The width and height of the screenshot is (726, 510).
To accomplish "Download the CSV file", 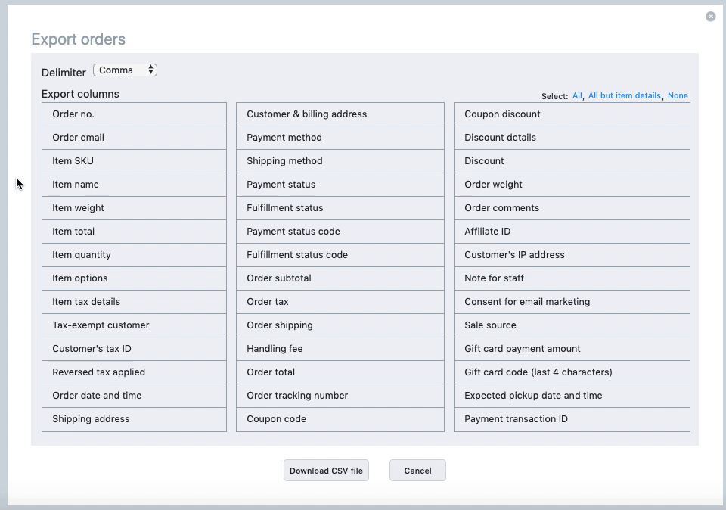I will tap(326, 471).
